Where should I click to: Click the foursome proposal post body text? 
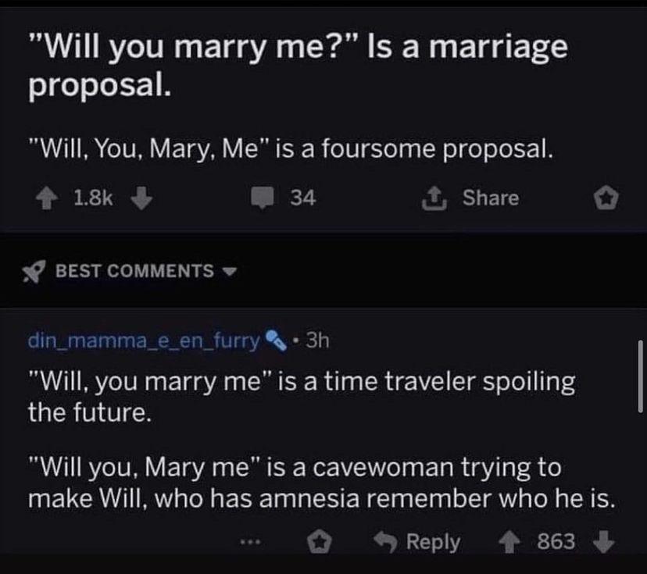coord(291,148)
